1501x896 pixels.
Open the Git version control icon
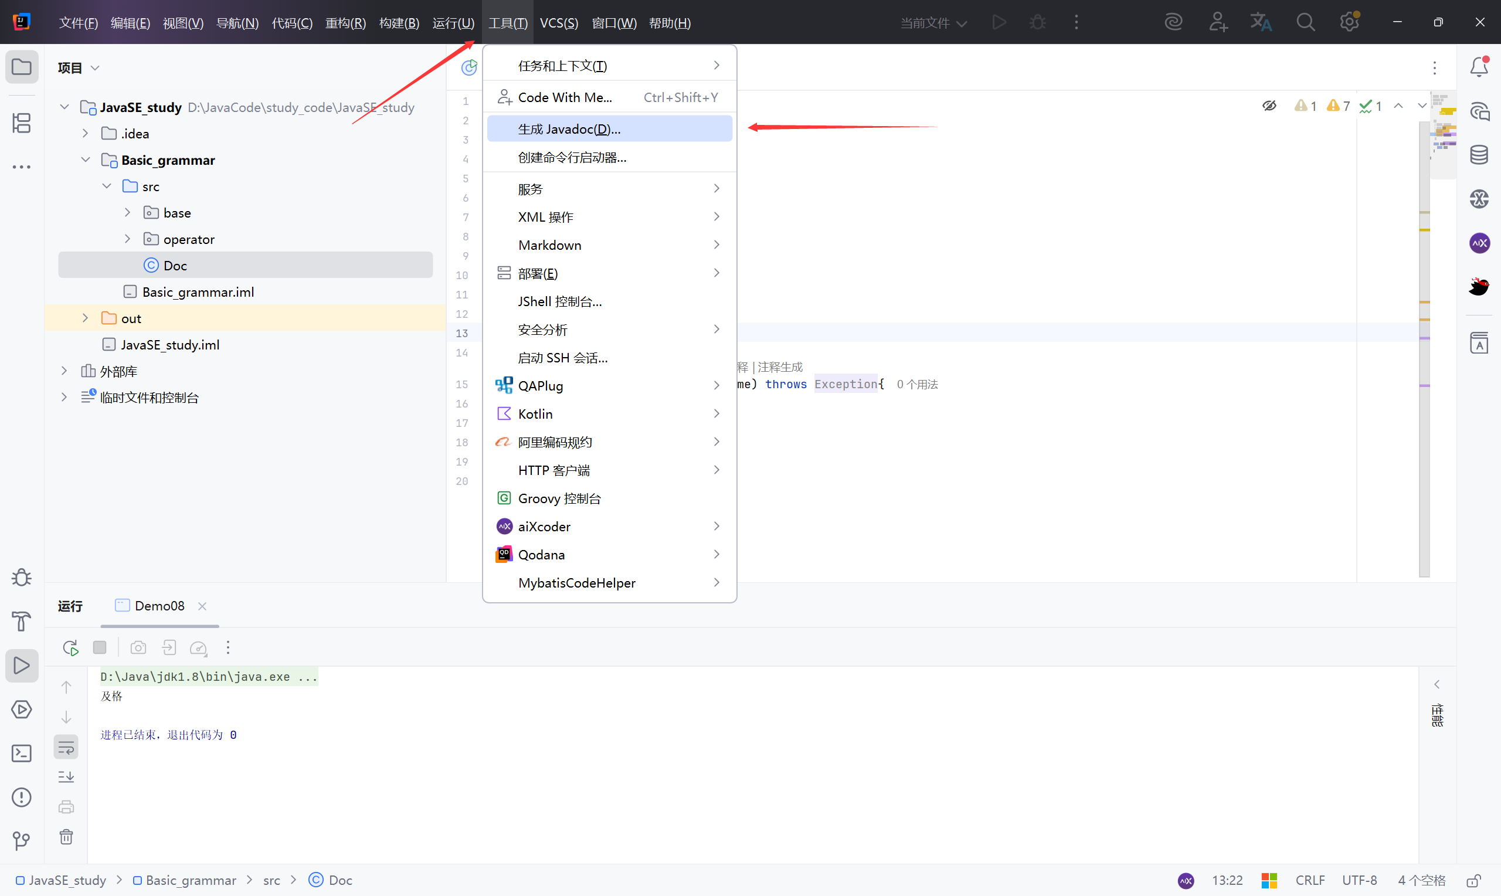22,840
